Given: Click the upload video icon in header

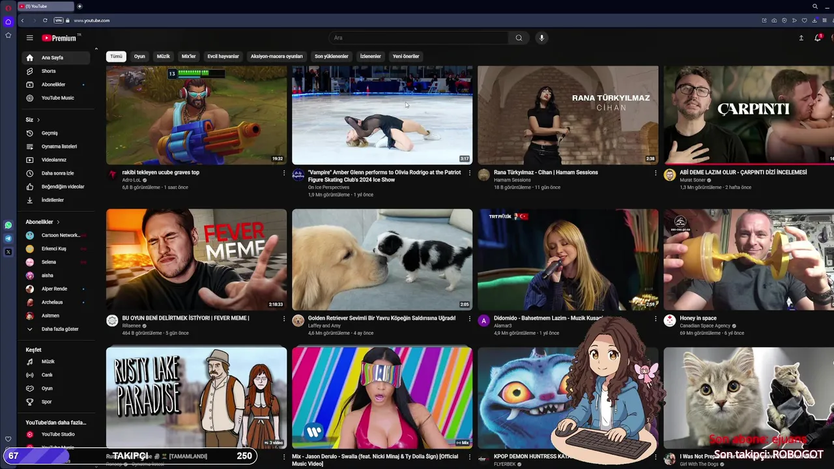Looking at the screenshot, I should [801, 38].
